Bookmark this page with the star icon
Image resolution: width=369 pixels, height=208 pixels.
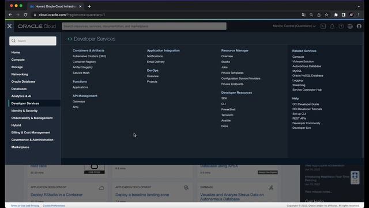click(x=326, y=15)
